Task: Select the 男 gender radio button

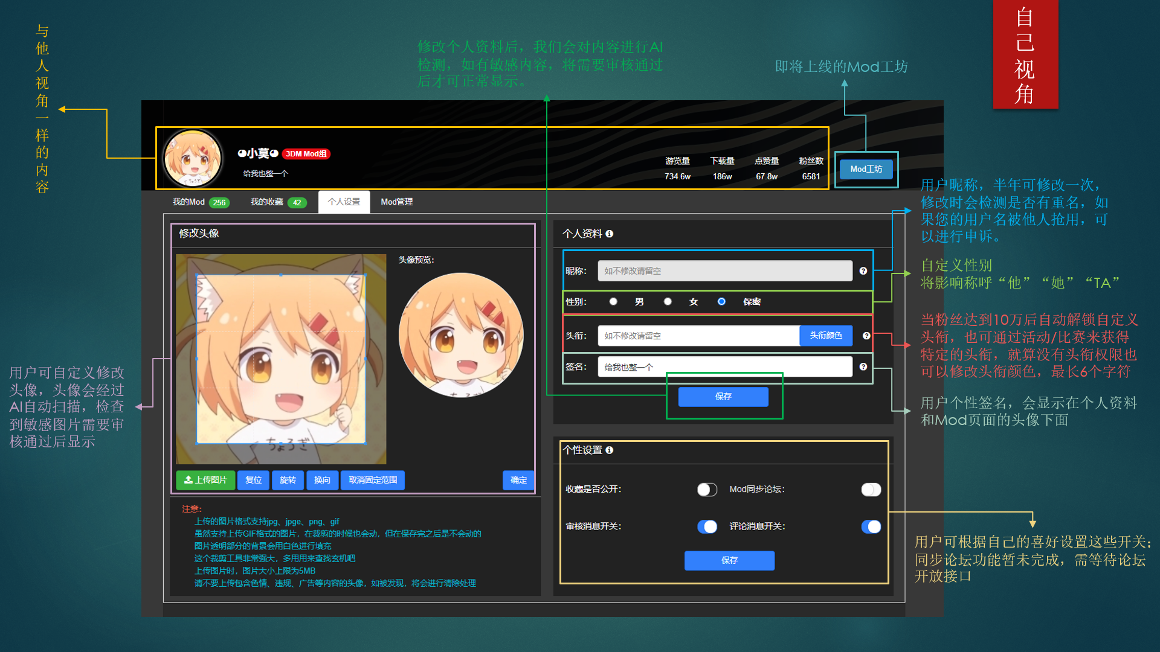Action: pos(613,301)
